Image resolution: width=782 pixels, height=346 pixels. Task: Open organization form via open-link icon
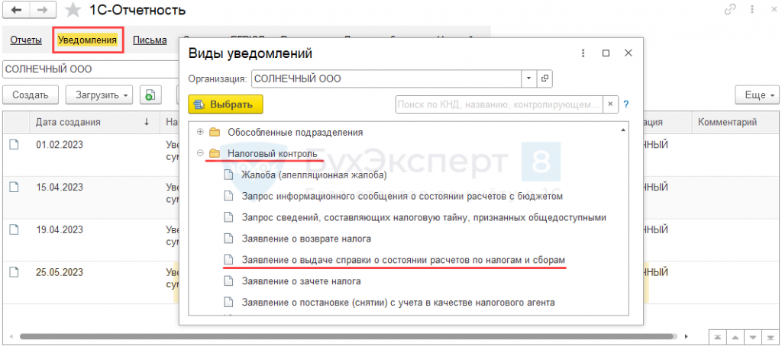click(x=544, y=78)
